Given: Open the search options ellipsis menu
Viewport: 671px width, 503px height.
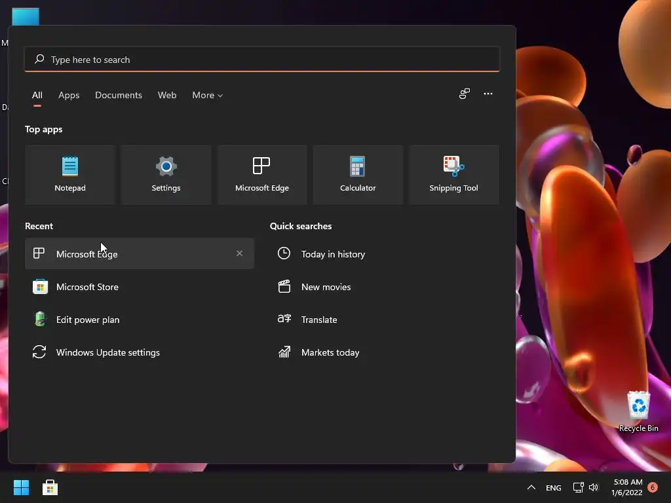Looking at the screenshot, I should pos(488,94).
